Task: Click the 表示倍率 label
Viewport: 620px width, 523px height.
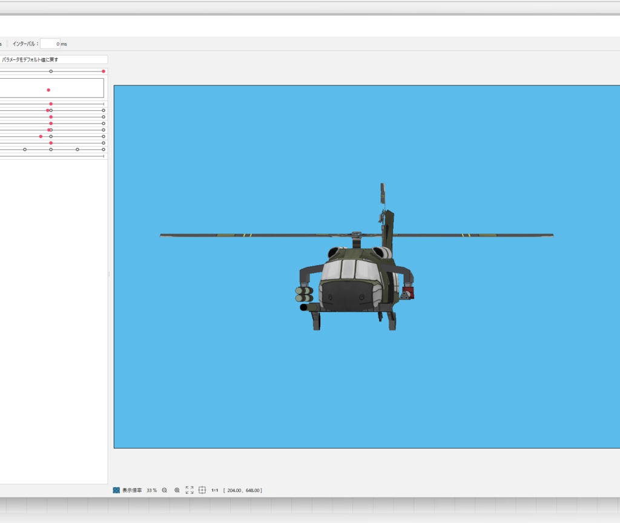Action: pos(131,490)
